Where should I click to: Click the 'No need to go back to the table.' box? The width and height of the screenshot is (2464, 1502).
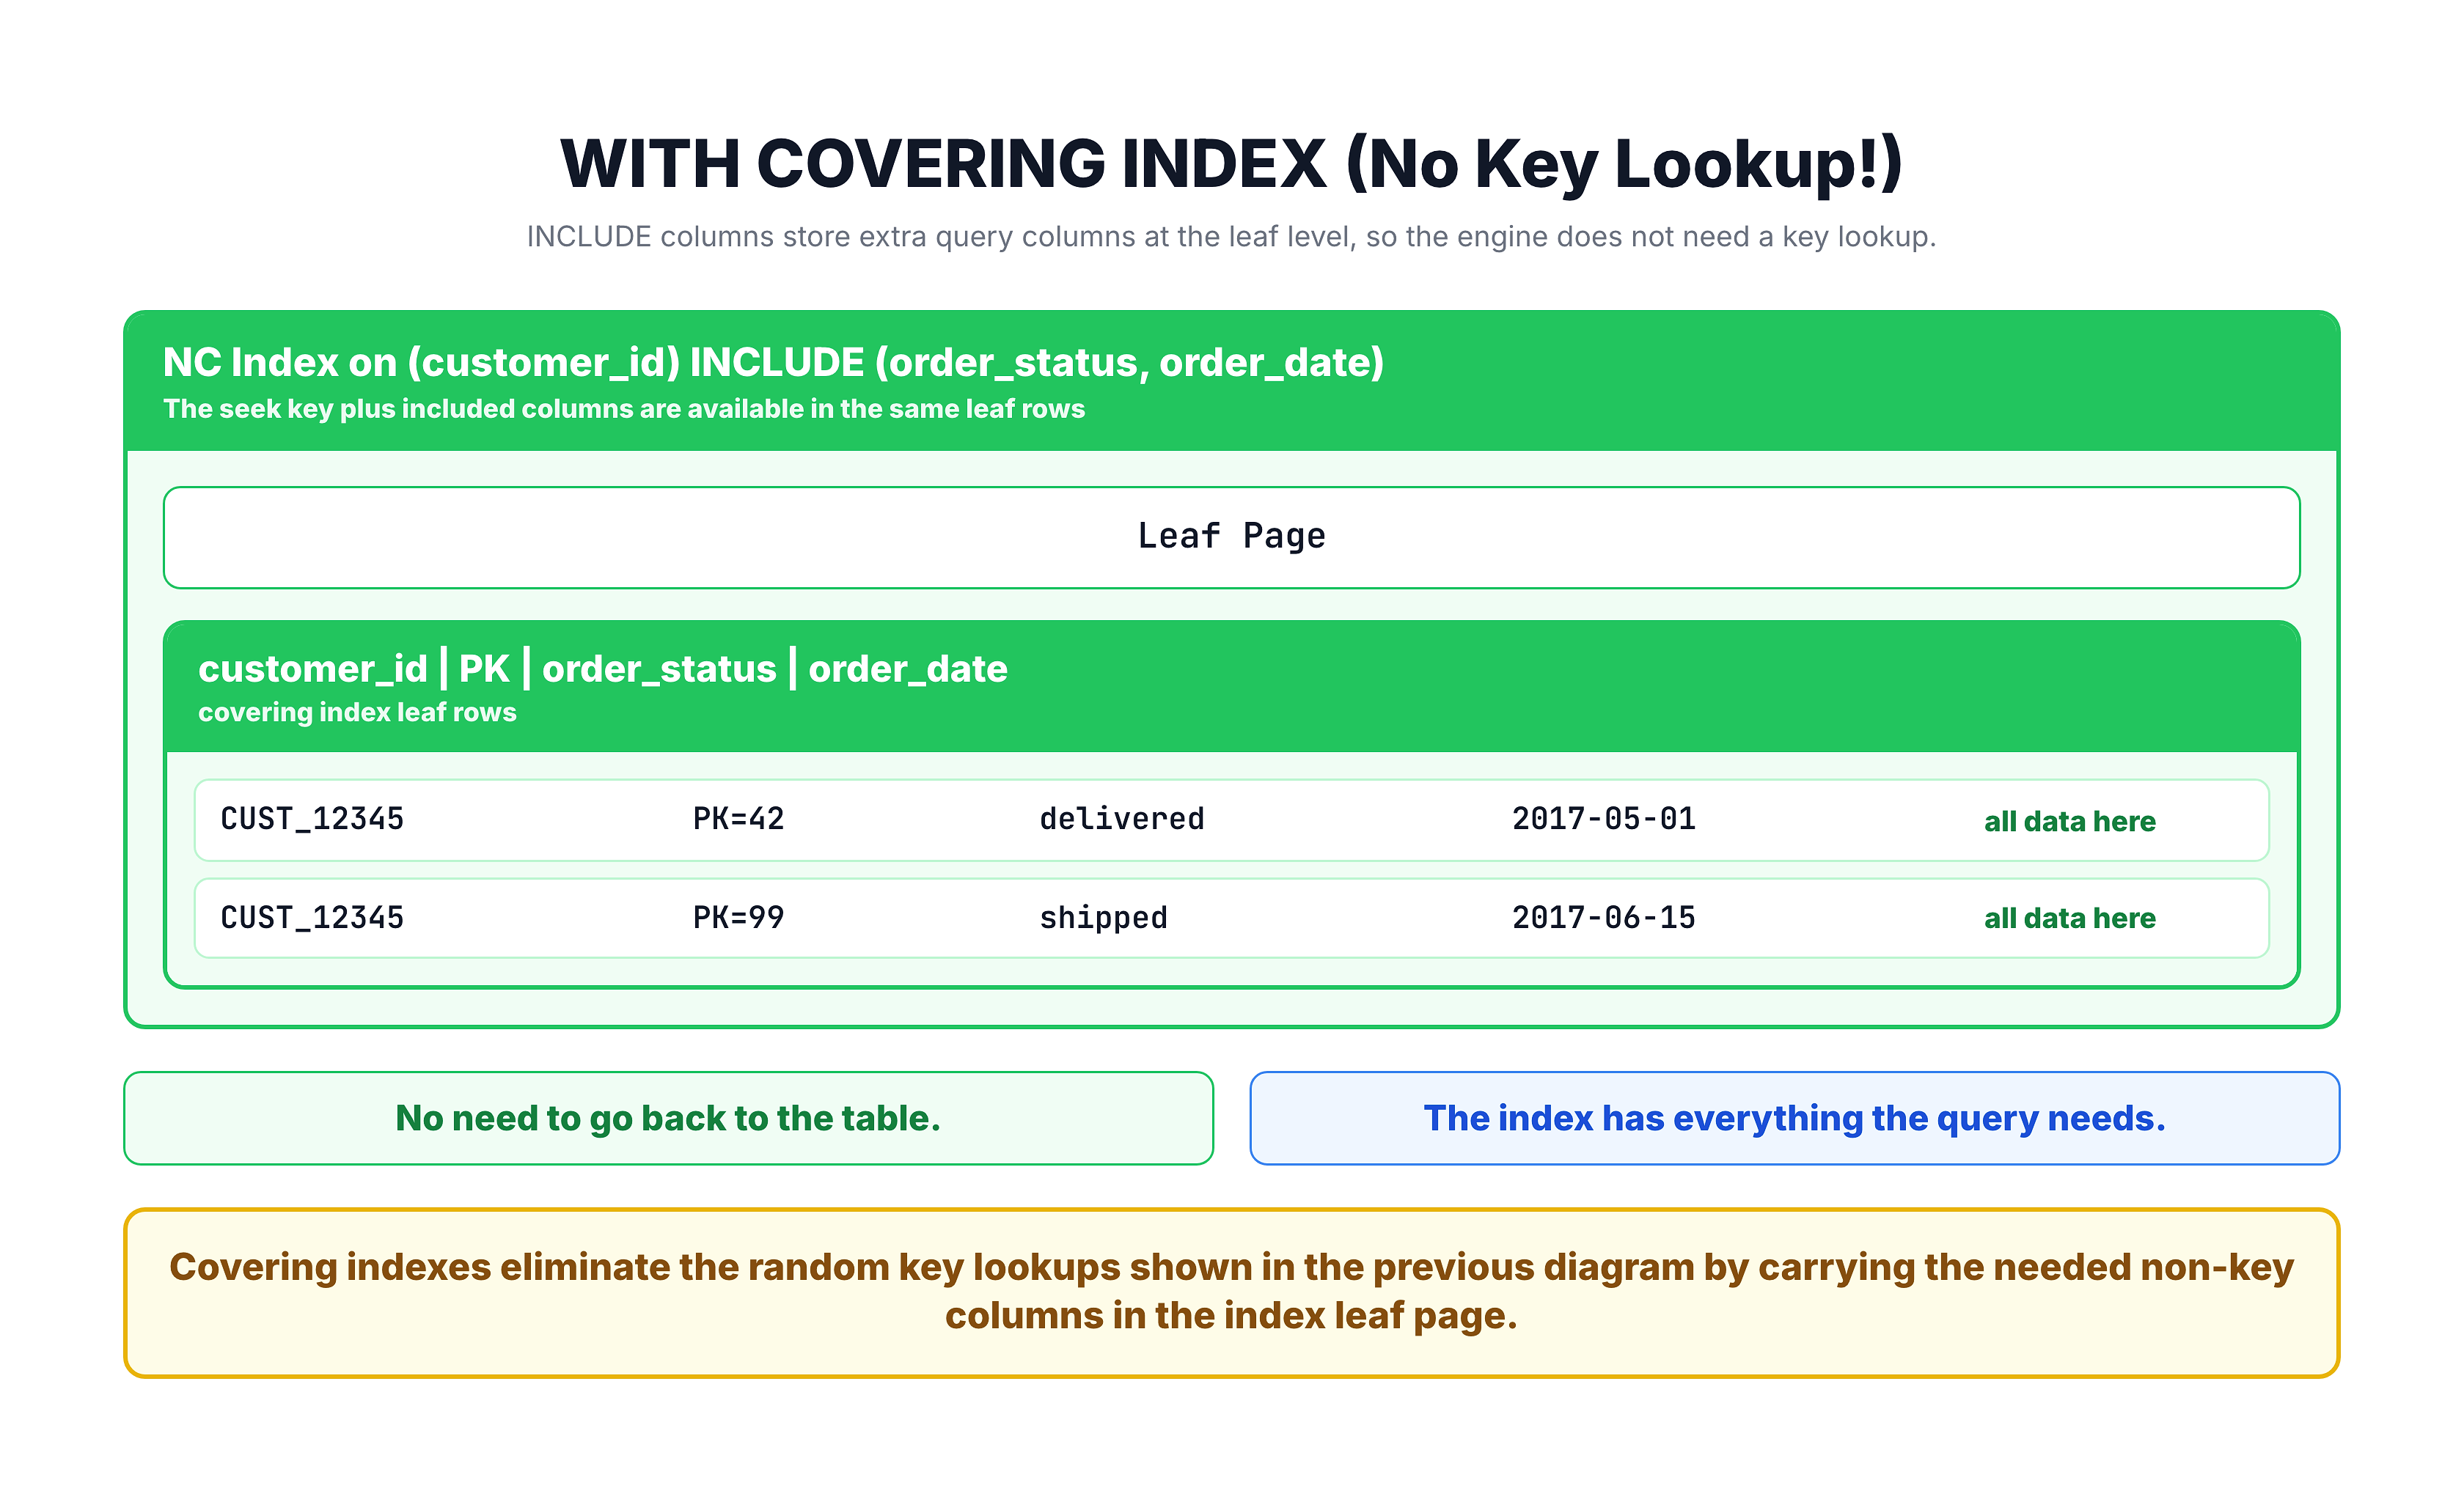(x=668, y=1119)
